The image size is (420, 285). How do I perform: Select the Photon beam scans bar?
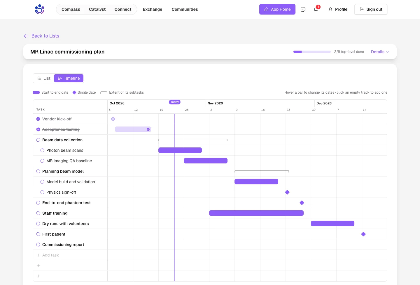(180, 150)
